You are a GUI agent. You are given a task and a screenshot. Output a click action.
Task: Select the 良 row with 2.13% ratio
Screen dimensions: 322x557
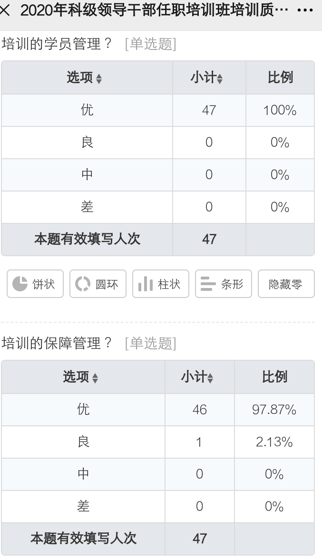tap(158, 442)
